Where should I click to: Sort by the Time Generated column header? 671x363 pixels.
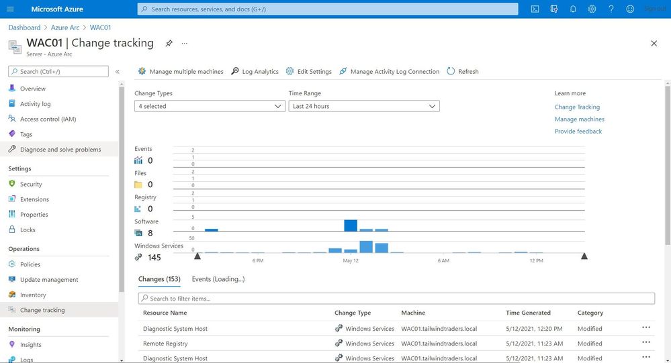point(528,313)
